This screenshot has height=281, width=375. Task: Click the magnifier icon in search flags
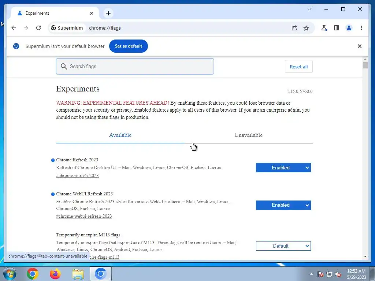[64, 67]
